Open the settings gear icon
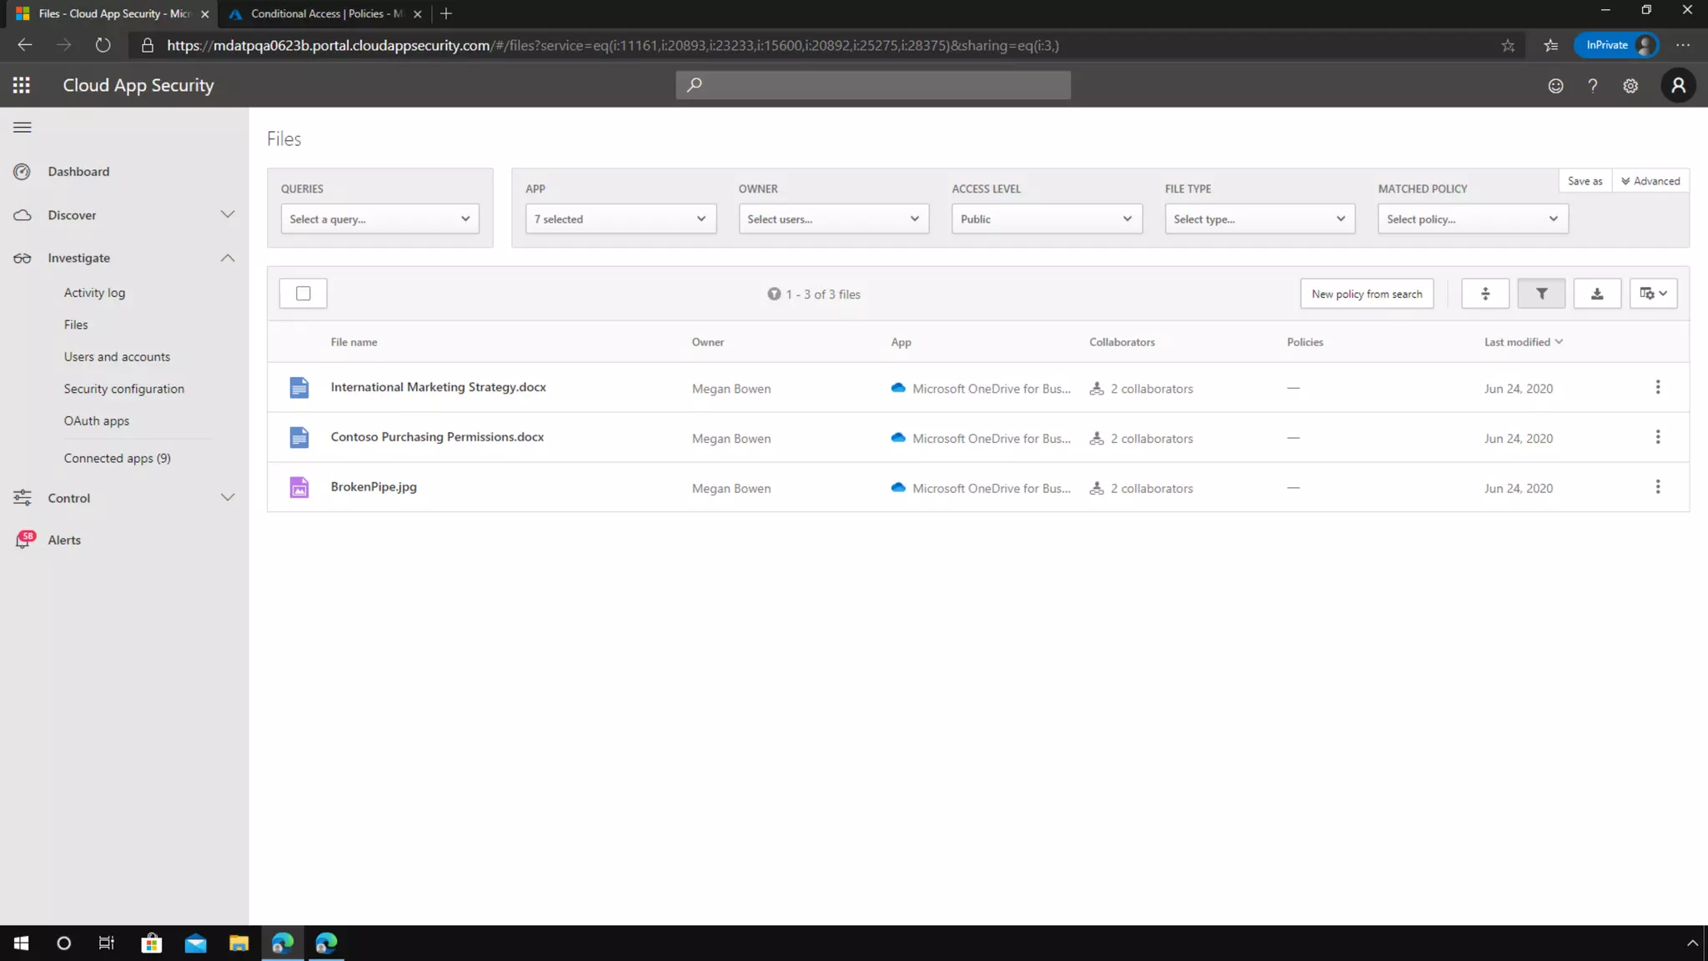Screen dimensions: 1708x961 pyautogui.click(x=1630, y=86)
